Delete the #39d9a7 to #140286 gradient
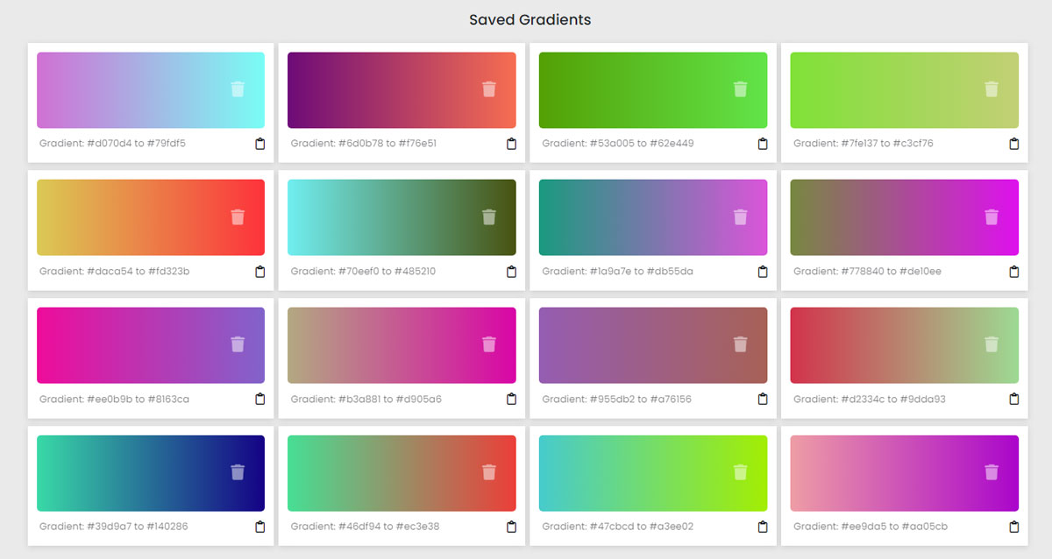Viewport: 1052px width, 559px height. (x=237, y=472)
